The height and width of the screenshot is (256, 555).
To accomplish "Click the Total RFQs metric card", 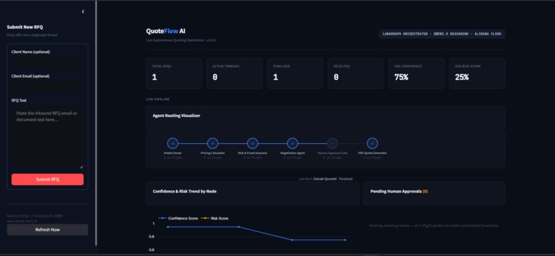I will click(174, 73).
